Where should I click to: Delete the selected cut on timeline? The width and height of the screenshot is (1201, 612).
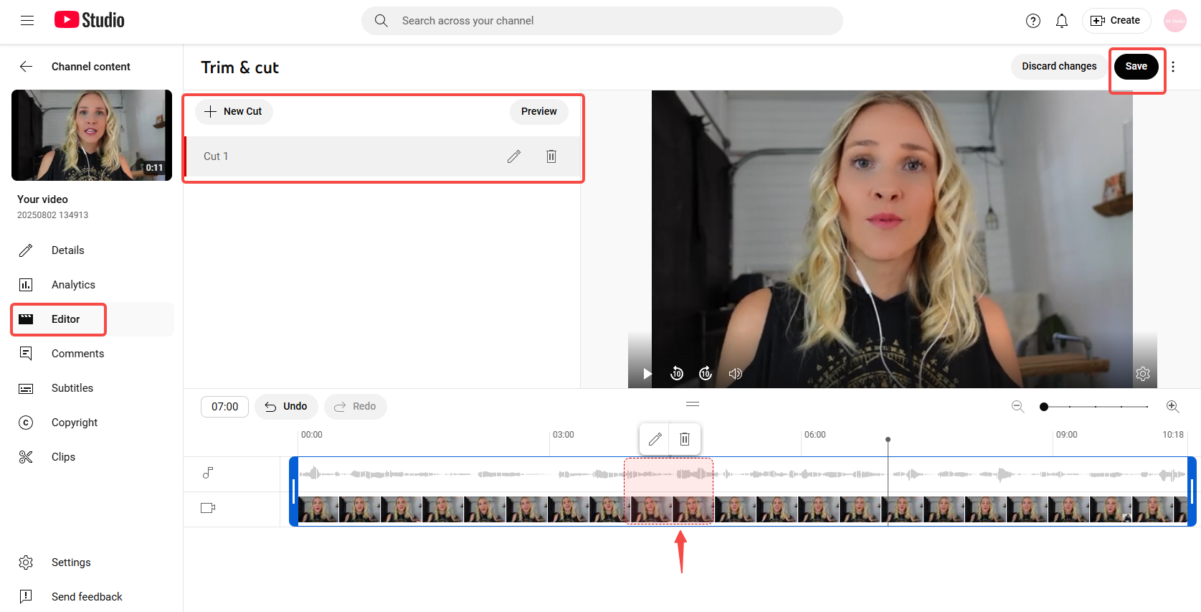coord(685,439)
